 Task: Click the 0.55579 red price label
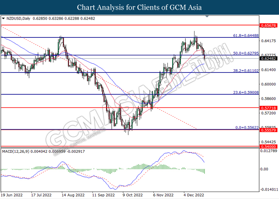[x=269, y=130]
